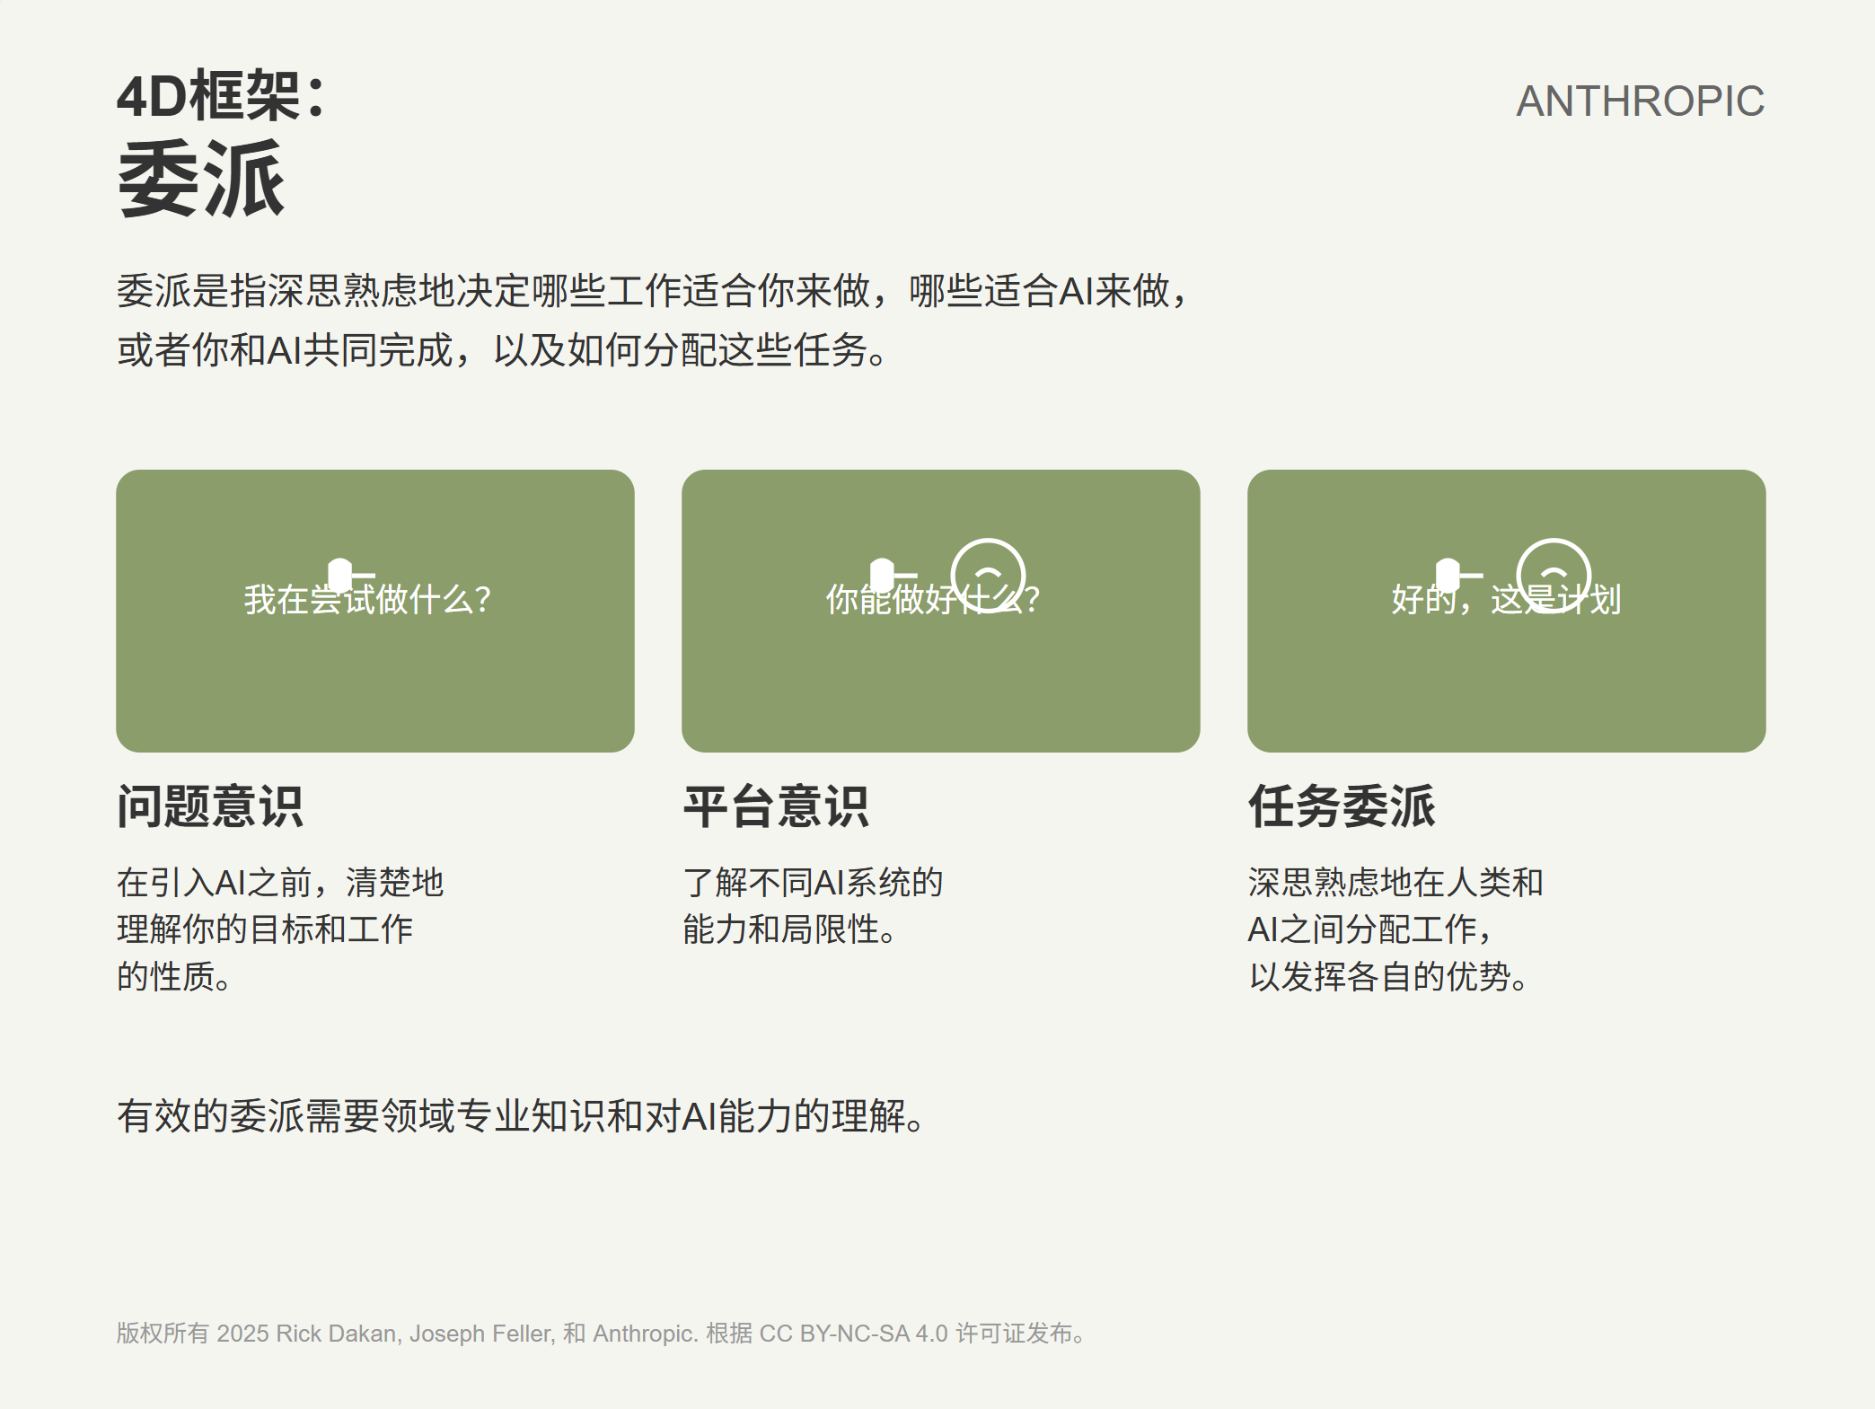This screenshot has height=1409, width=1875.
Task: Click the 平台意识 heading
Action: point(776,806)
